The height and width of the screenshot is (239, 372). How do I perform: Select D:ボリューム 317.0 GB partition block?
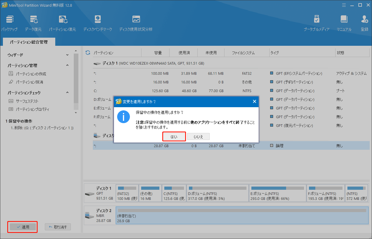coord(218,193)
